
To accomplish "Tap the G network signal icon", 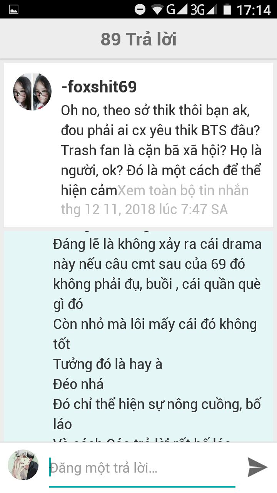I will point(177,9).
